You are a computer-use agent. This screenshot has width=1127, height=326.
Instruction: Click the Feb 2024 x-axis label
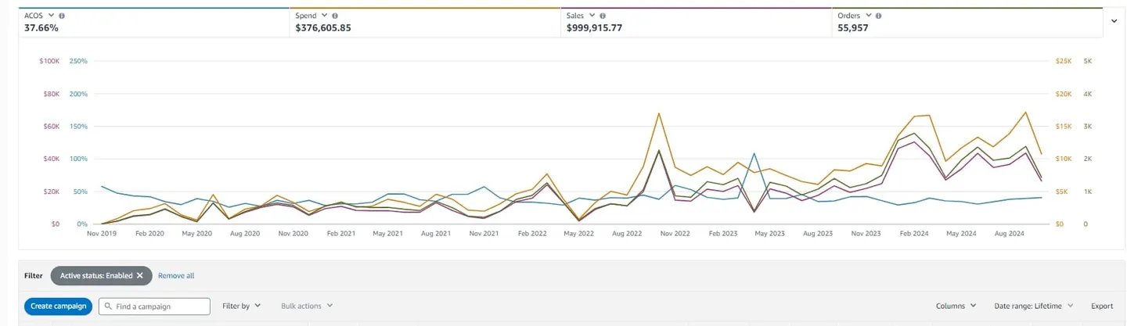click(913, 234)
